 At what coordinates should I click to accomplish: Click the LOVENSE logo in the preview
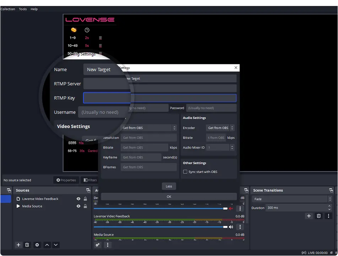90,20
